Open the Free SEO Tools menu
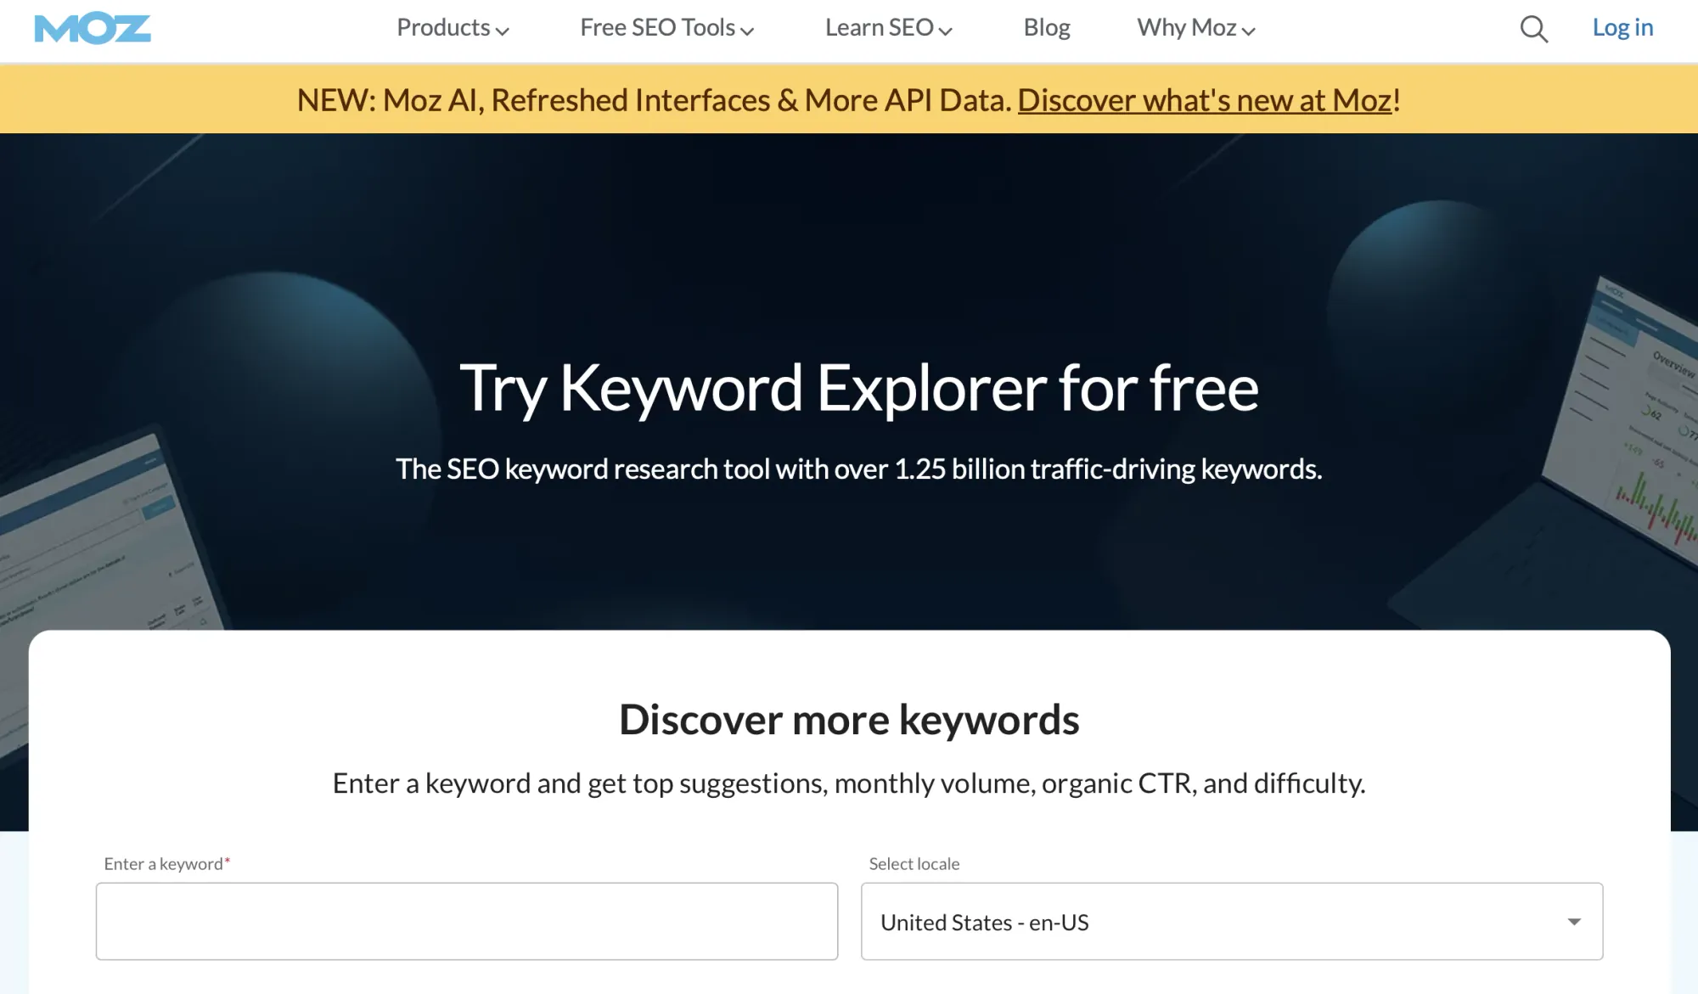Screen dimensions: 1698x994 click(656, 27)
